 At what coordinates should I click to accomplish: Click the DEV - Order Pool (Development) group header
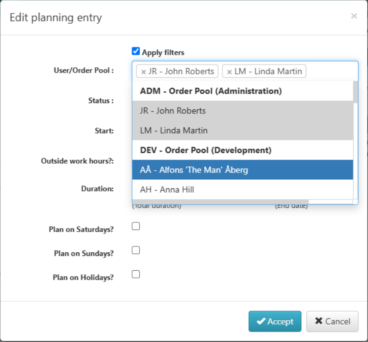point(201,150)
